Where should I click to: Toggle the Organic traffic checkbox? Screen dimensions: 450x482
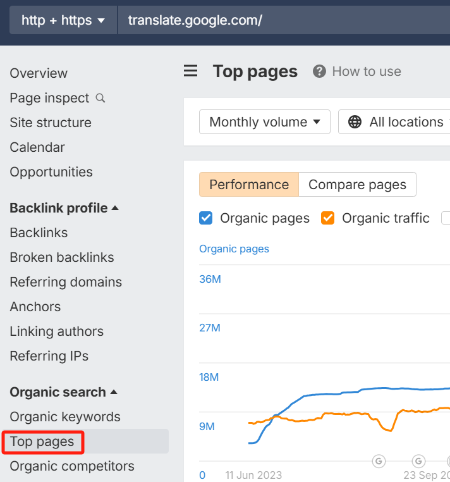coord(327,218)
